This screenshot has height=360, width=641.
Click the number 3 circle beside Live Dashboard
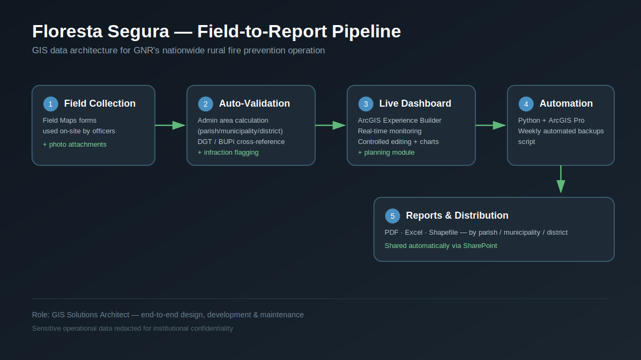(x=366, y=104)
